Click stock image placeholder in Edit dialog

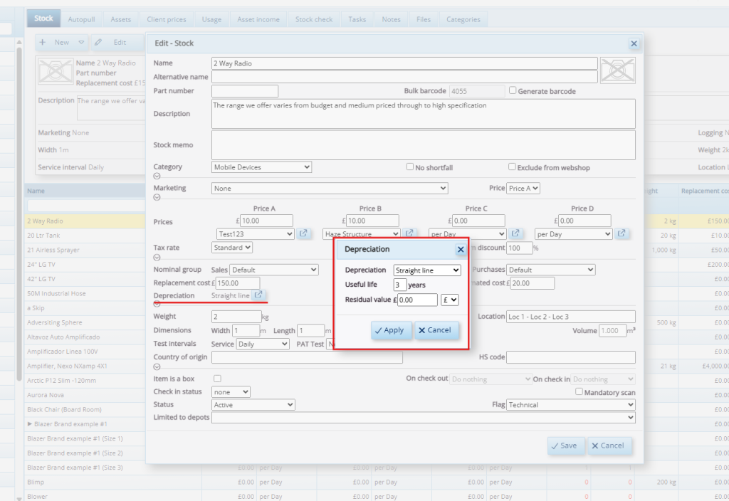tap(617, 70)
